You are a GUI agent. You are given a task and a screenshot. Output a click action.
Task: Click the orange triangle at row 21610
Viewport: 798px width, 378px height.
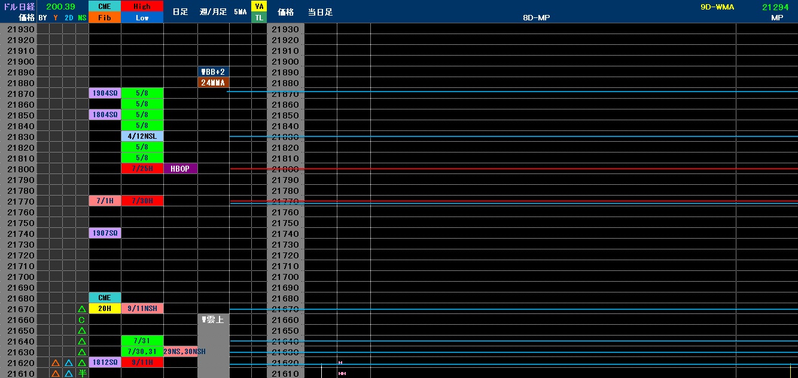point(55,374)
